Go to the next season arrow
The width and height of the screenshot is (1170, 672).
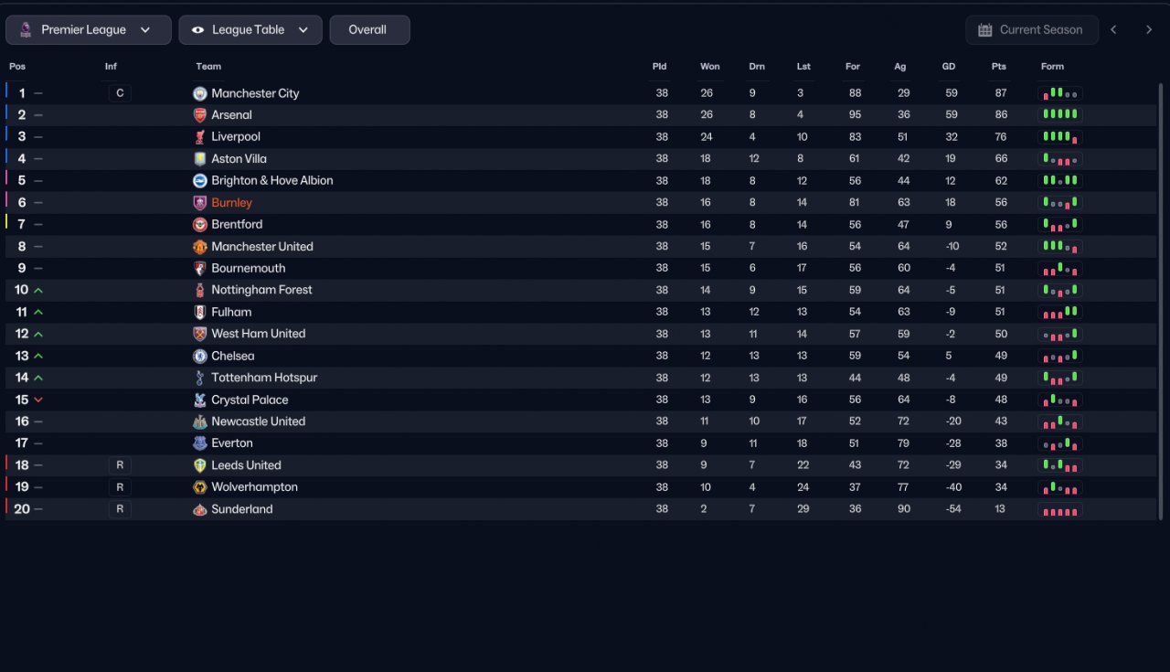pyautogui.click(x=1149, y=30)
